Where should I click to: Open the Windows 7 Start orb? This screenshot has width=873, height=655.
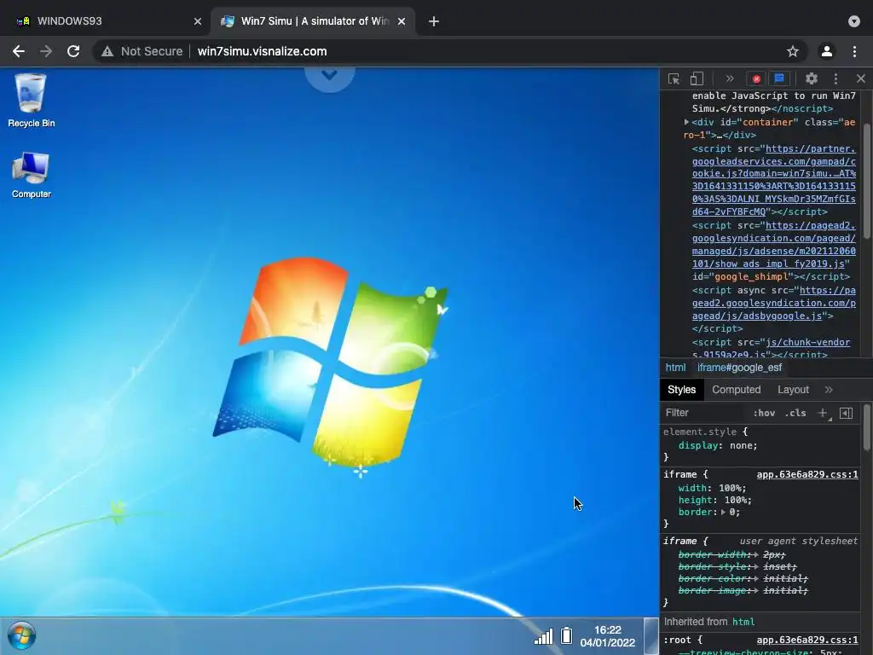click(21, 635)
